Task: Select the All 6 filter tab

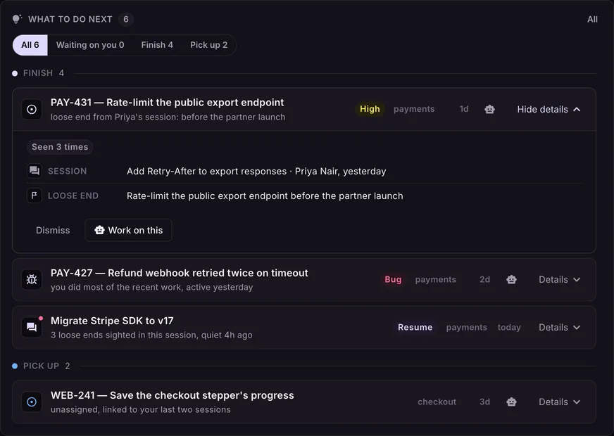Action: 30,45
